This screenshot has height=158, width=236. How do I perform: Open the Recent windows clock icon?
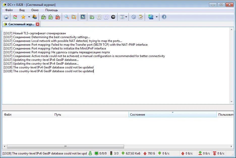click(122, 17)
